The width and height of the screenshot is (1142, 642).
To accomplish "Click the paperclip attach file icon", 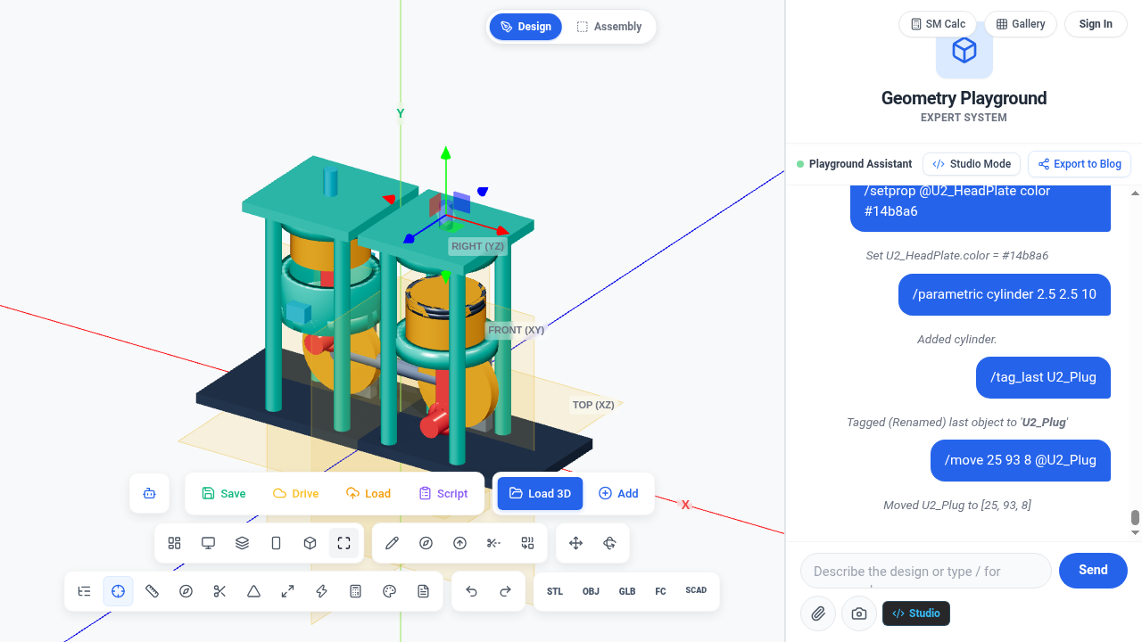I will click(818, 613).
